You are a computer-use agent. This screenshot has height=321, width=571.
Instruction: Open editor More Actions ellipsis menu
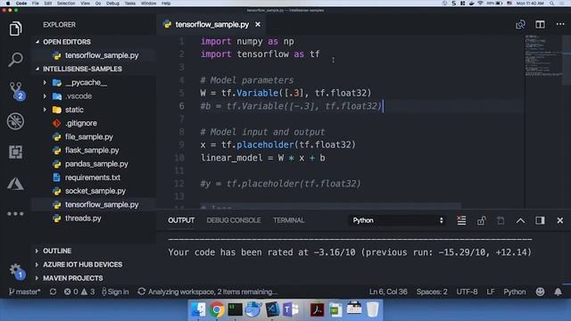pos(560,24)
